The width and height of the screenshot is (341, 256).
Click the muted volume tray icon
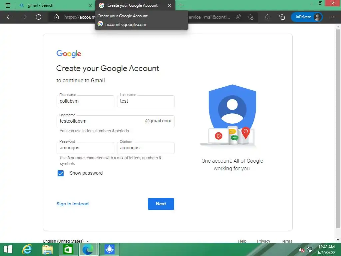(x=301, y=250)
